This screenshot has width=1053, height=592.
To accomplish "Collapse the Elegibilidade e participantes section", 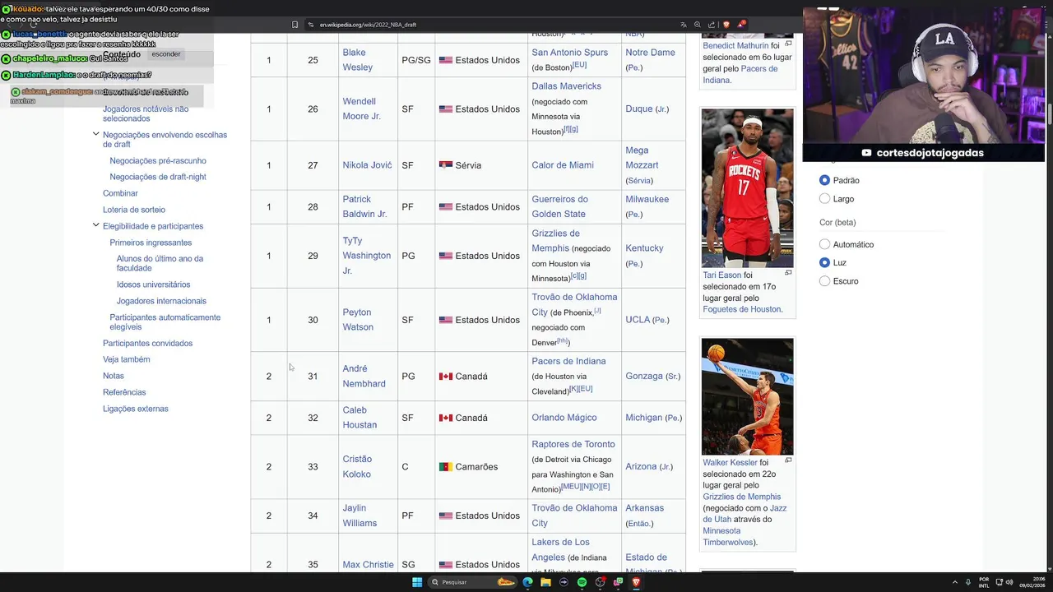I will point(95,225).
